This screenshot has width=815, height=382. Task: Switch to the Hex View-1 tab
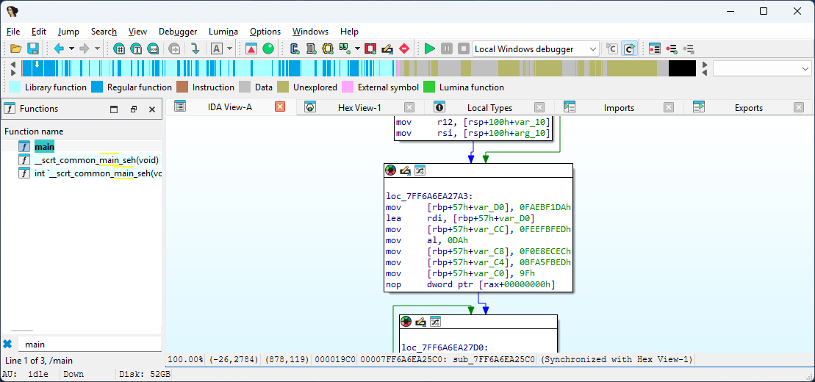click(359, 107)
